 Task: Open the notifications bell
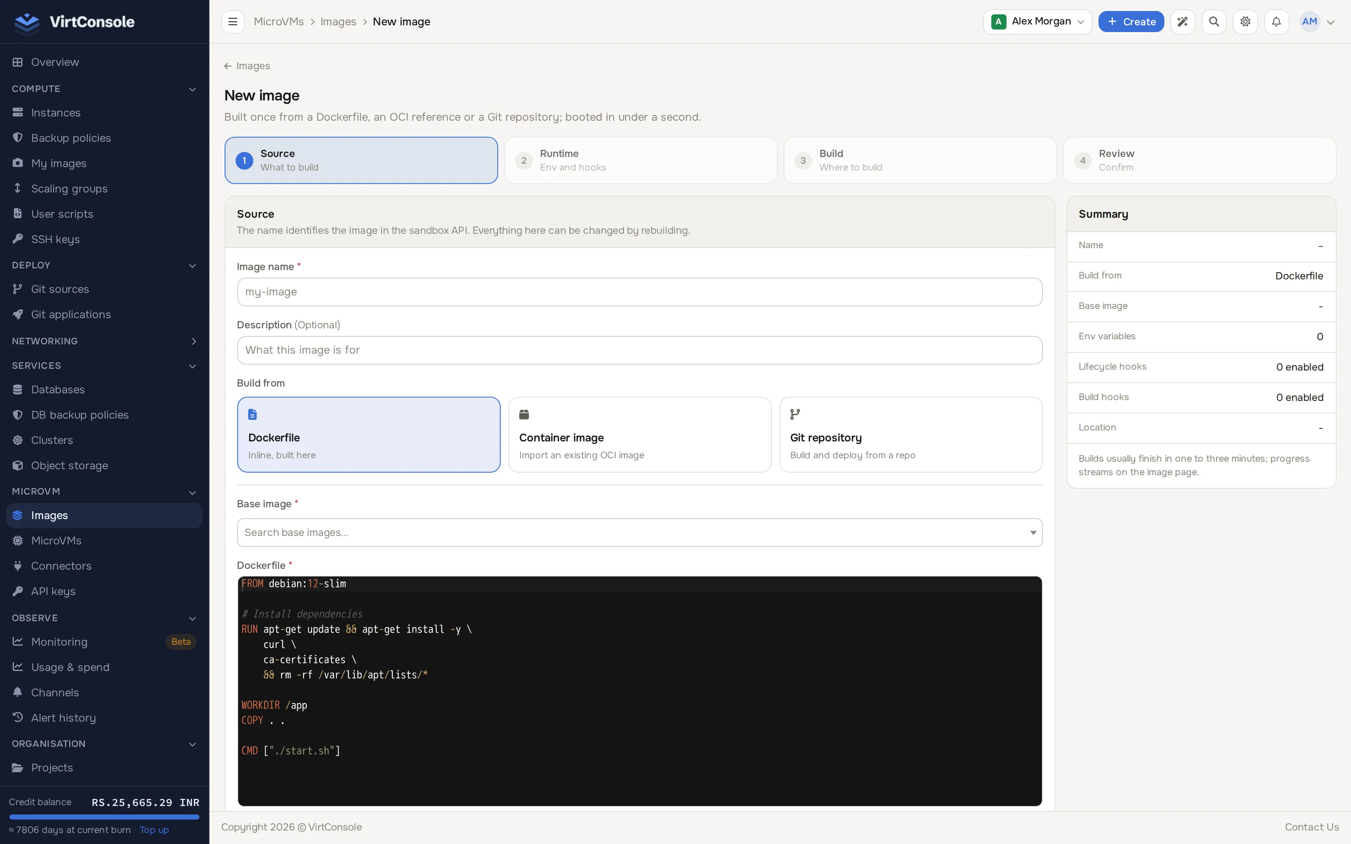[x=1276, y=22]
